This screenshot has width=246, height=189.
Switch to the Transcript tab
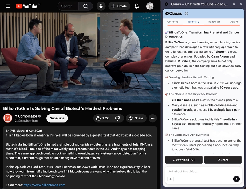(213, 21)
